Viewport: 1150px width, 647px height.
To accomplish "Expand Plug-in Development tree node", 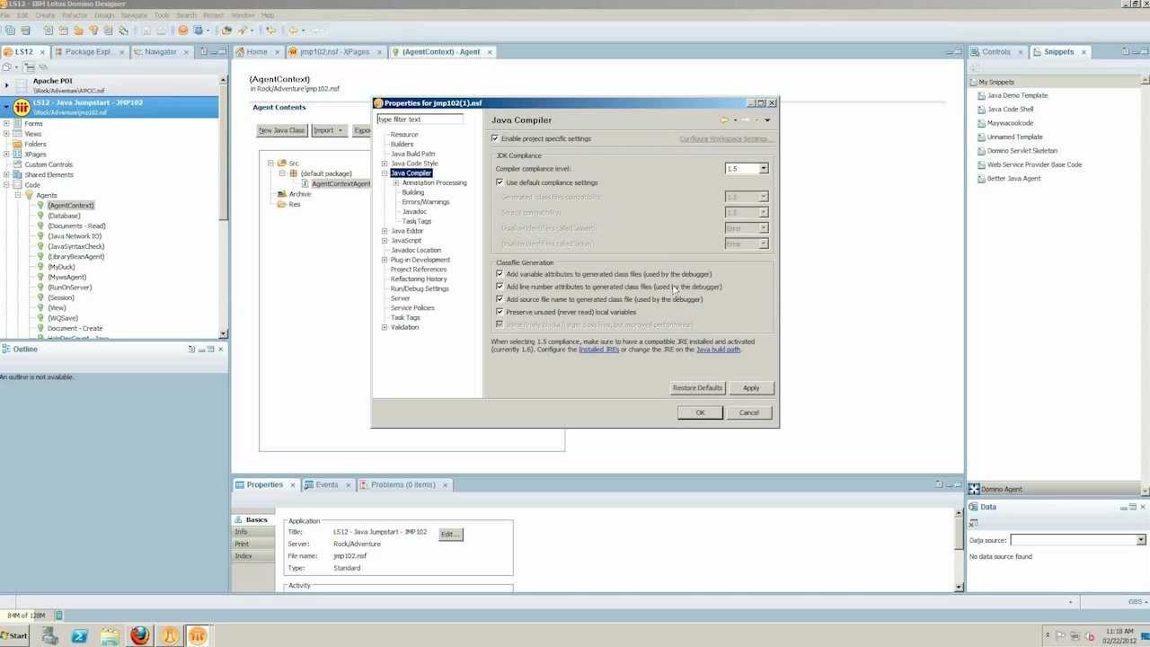I will click(385, 260).
